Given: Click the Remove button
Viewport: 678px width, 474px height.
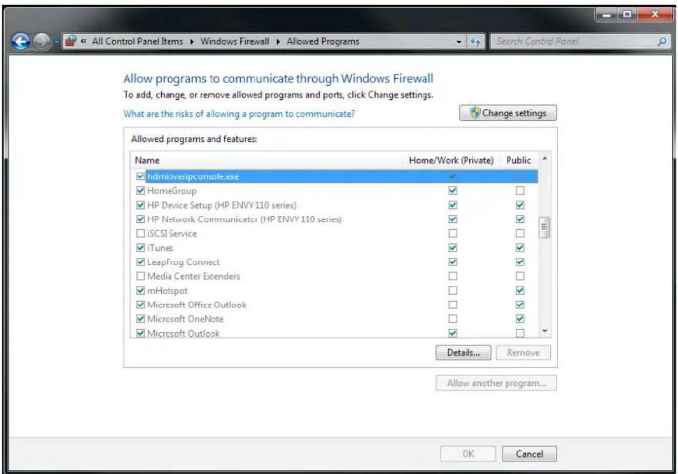Looking at the screenshot, I should pyautogui.click(x=523, y=353).
